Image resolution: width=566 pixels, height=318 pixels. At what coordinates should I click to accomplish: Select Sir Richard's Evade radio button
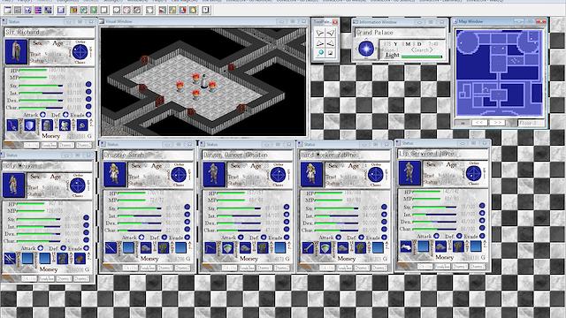point(88,115)
